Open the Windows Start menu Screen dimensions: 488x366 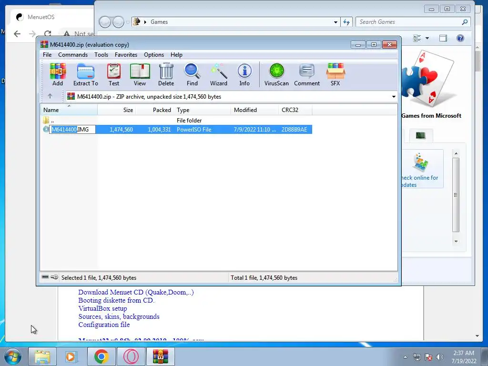(x=13, y=356)
